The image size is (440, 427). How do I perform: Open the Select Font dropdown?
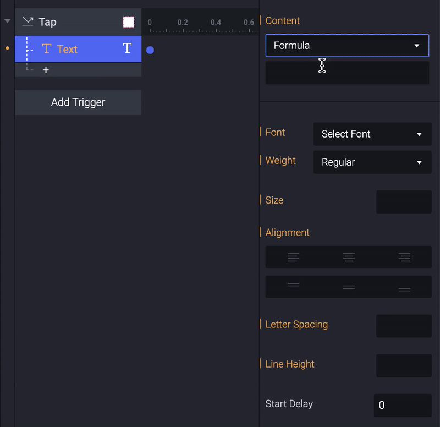click(372, 134)
